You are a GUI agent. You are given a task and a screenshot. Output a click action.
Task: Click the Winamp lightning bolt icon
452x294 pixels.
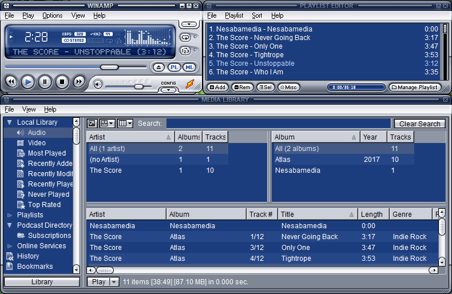tap(190, 84)
